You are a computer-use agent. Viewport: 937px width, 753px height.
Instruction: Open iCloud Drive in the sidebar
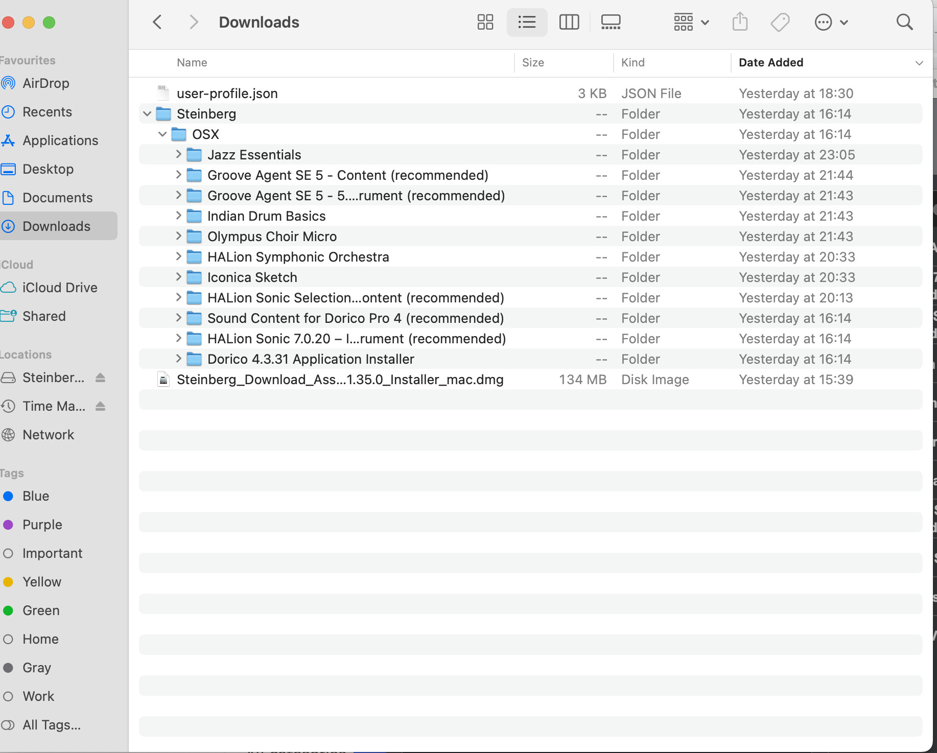click(x=60, y=287)
